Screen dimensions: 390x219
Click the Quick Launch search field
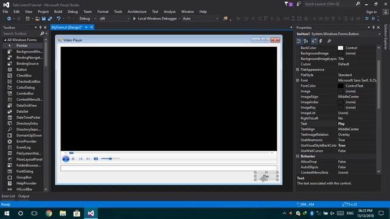[329, 4]
